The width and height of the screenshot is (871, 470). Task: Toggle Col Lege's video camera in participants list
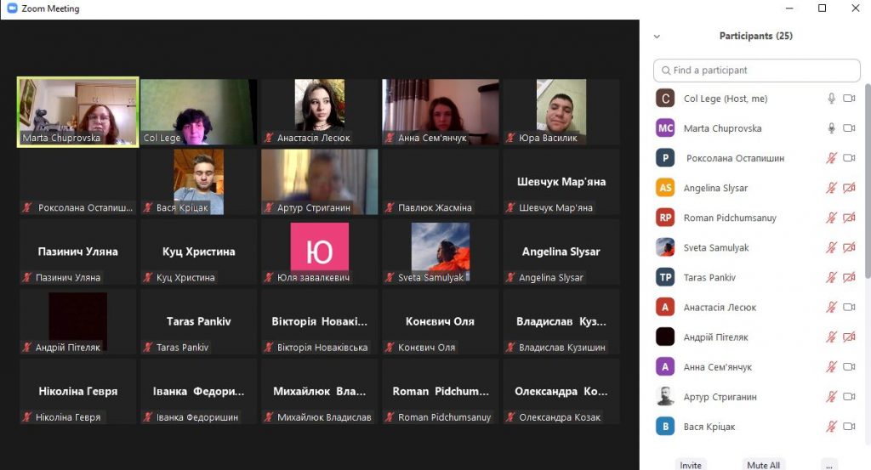(x=848, y=99)
